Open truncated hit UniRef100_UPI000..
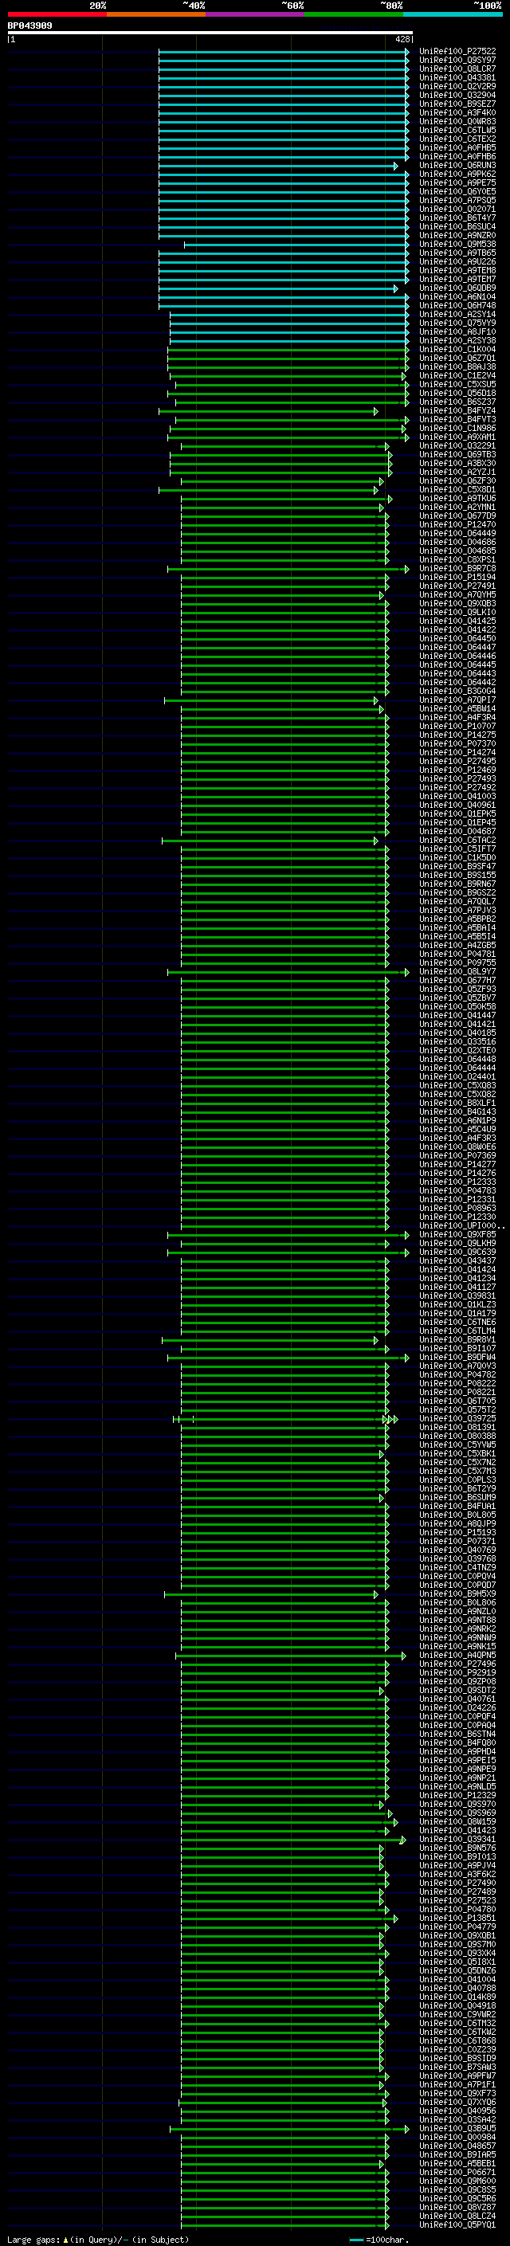This screenshot has width=510, height=2246. pos(461,1226)
